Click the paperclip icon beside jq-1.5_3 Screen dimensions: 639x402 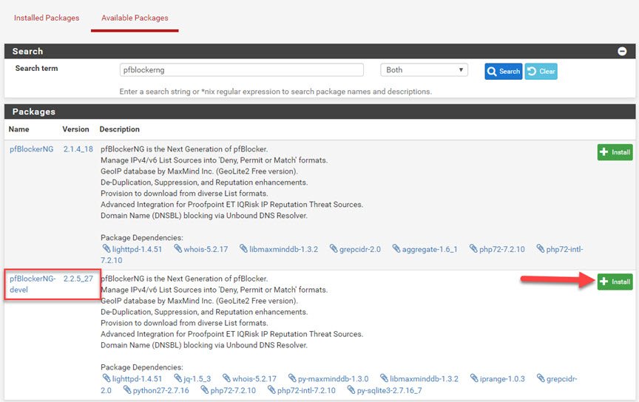178,378
